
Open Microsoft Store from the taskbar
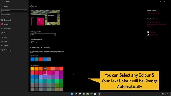(x=95, y=94)
